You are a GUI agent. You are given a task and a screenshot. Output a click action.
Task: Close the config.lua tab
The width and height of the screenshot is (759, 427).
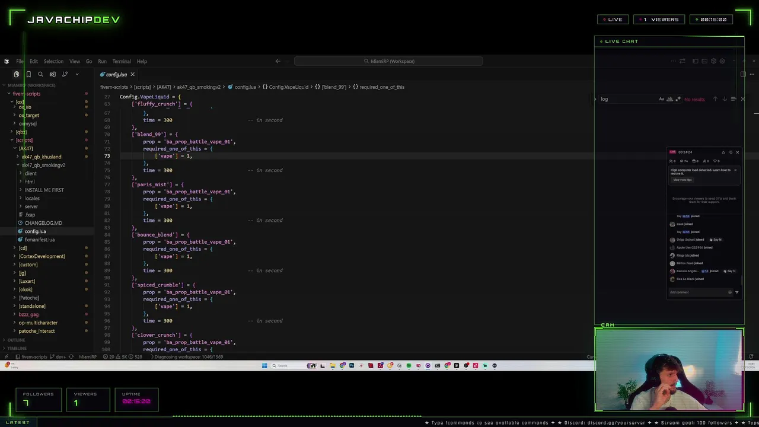132,74
